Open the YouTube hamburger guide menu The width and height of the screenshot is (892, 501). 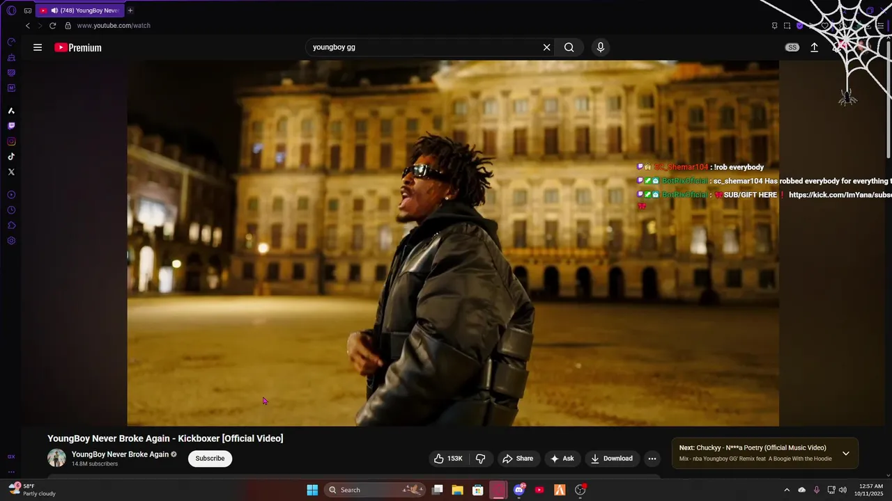(38, 47)
